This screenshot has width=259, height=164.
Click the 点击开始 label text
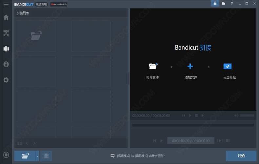(x=229, y=77)
